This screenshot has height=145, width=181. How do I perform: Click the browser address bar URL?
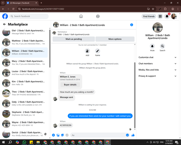[x=43, y=9]
